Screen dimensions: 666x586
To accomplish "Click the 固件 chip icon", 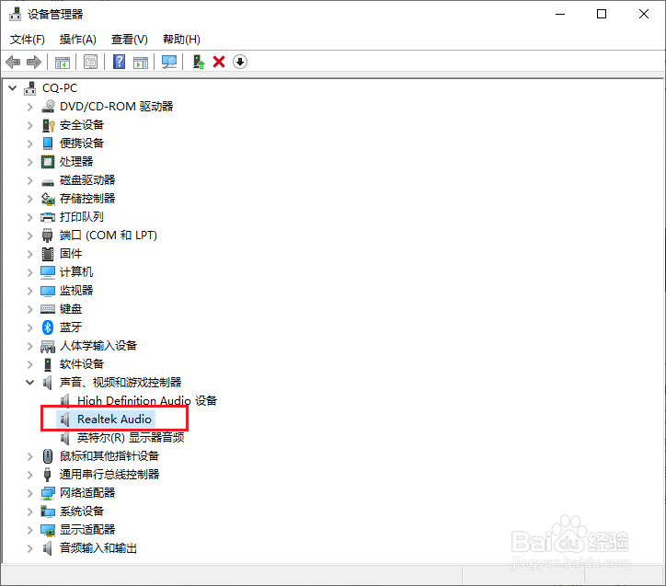I will point(48,254).
